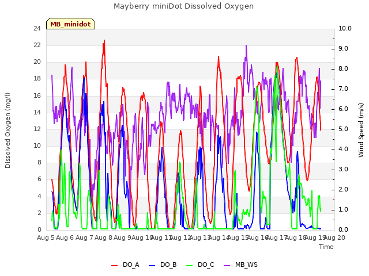
Task: Click the green DO_C legend swatch
Action: click(190, 266)
